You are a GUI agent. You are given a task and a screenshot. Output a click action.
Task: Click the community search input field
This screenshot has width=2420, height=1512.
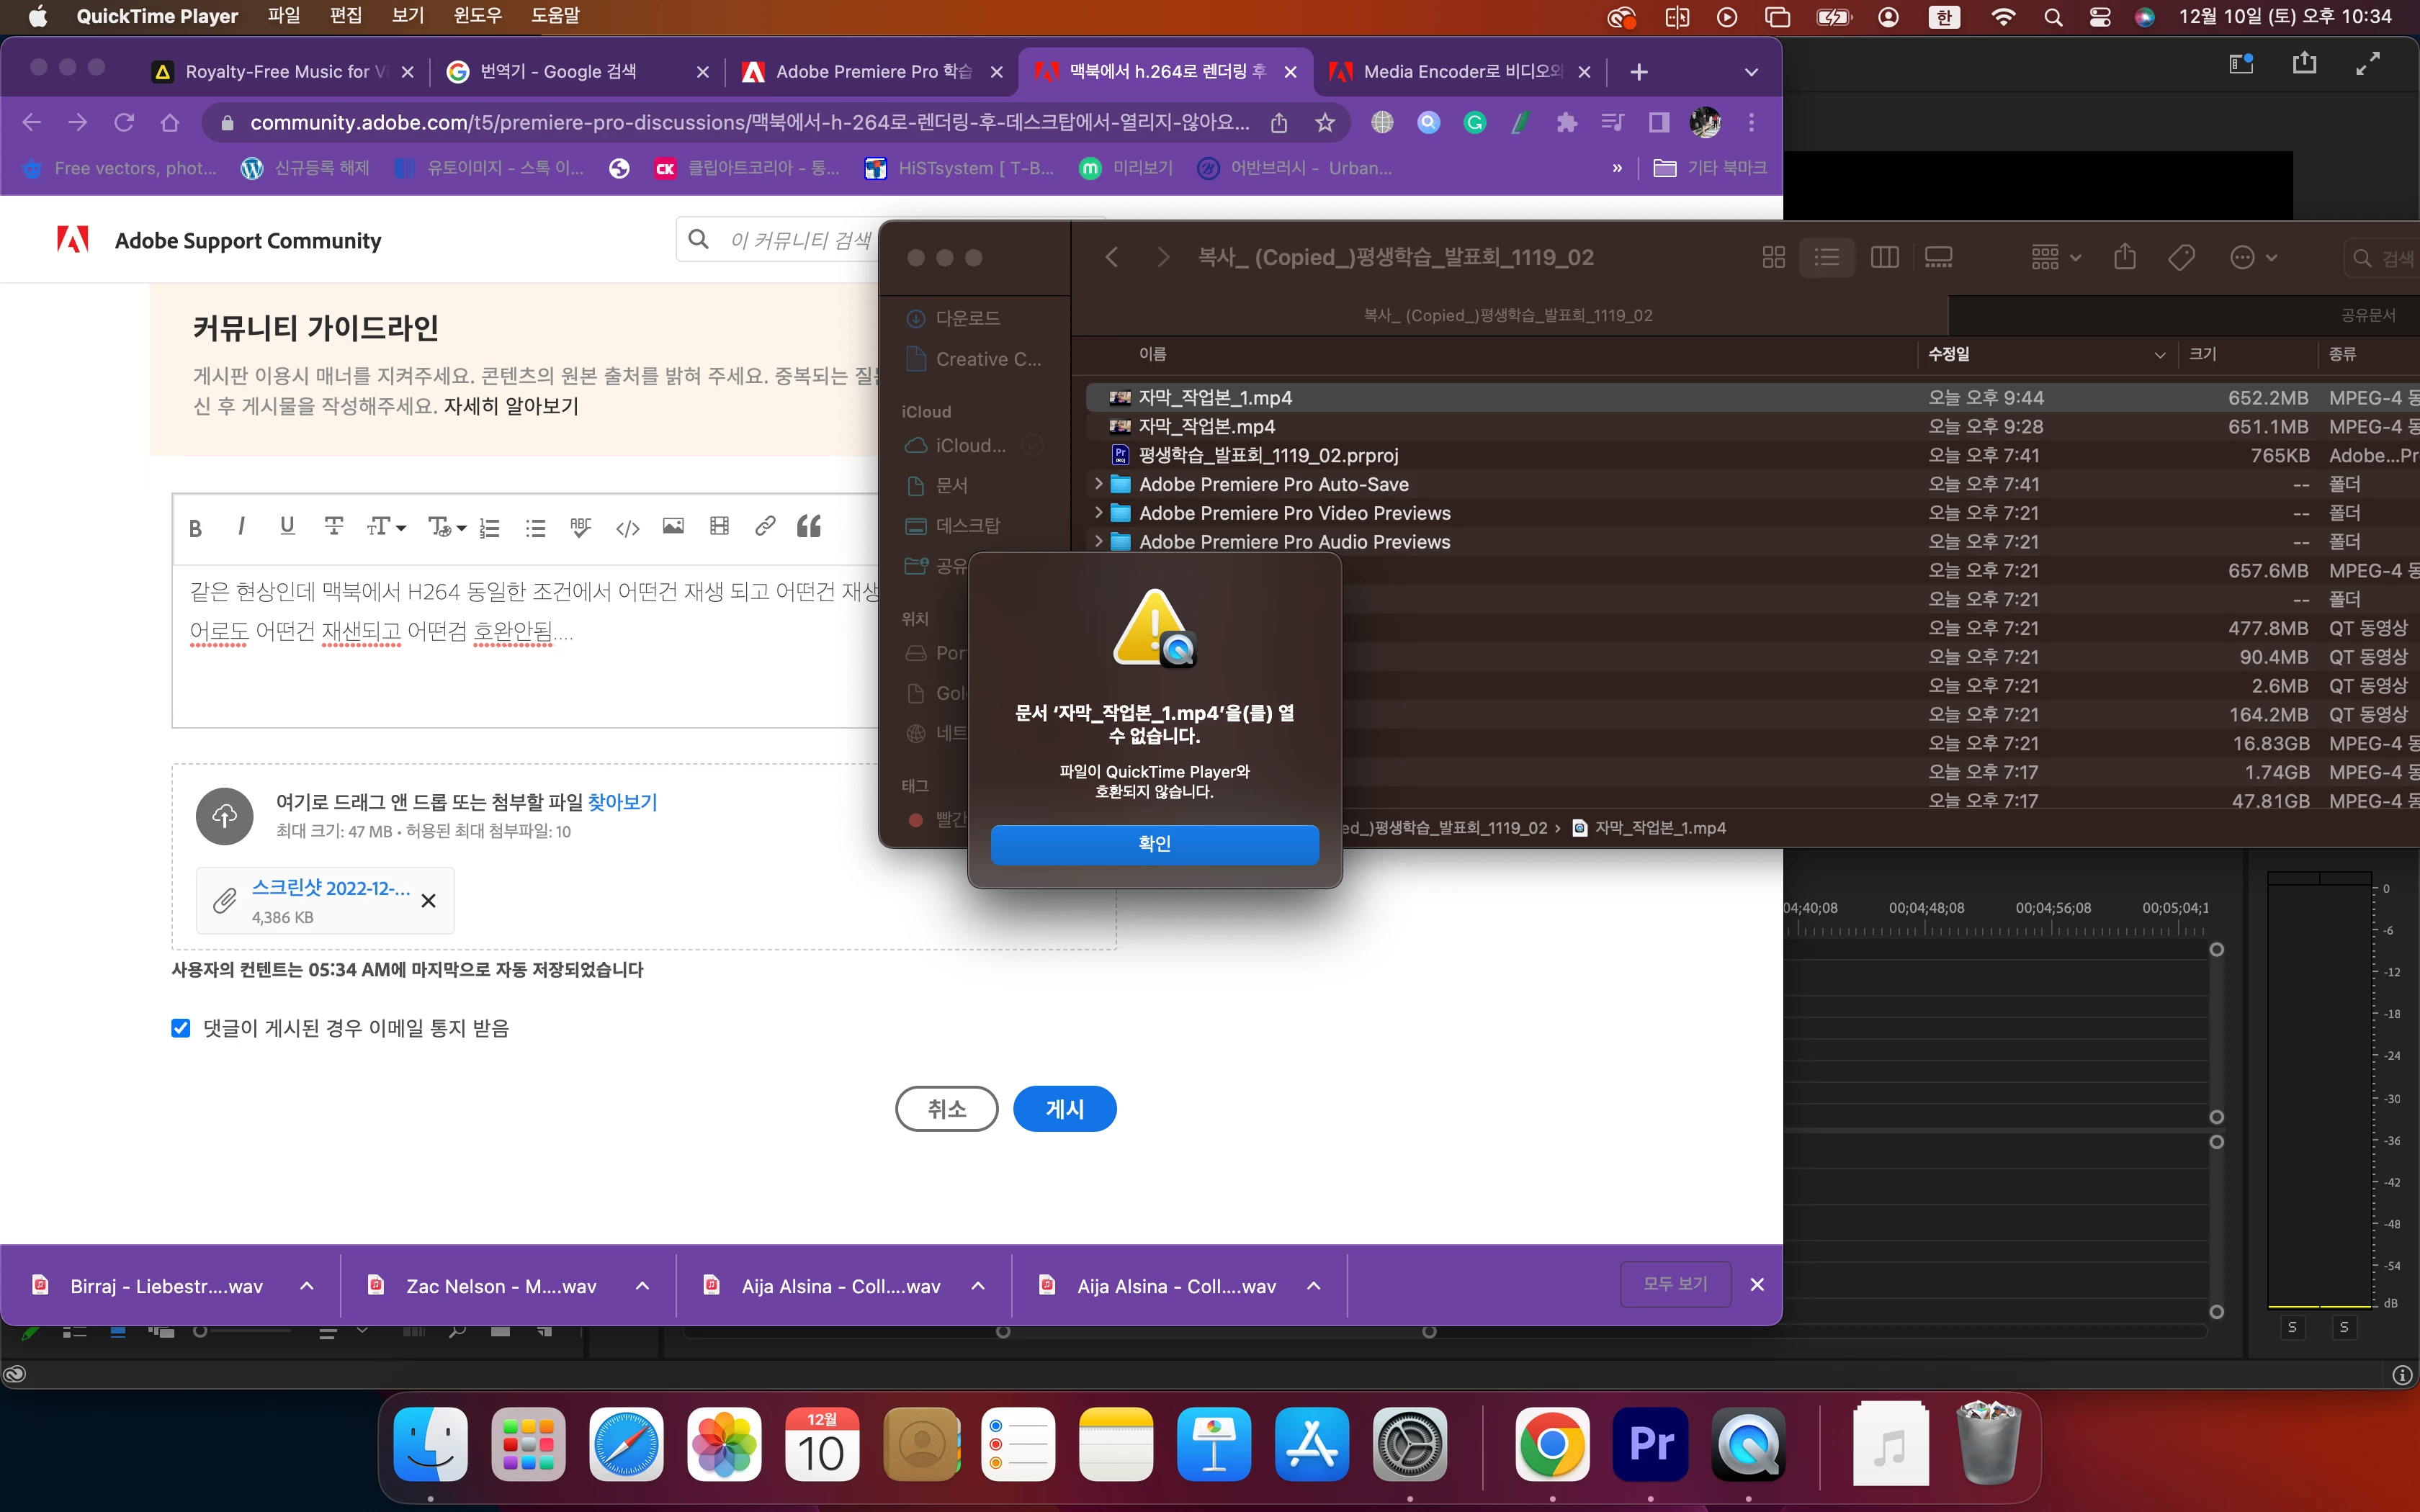(800, 240)
